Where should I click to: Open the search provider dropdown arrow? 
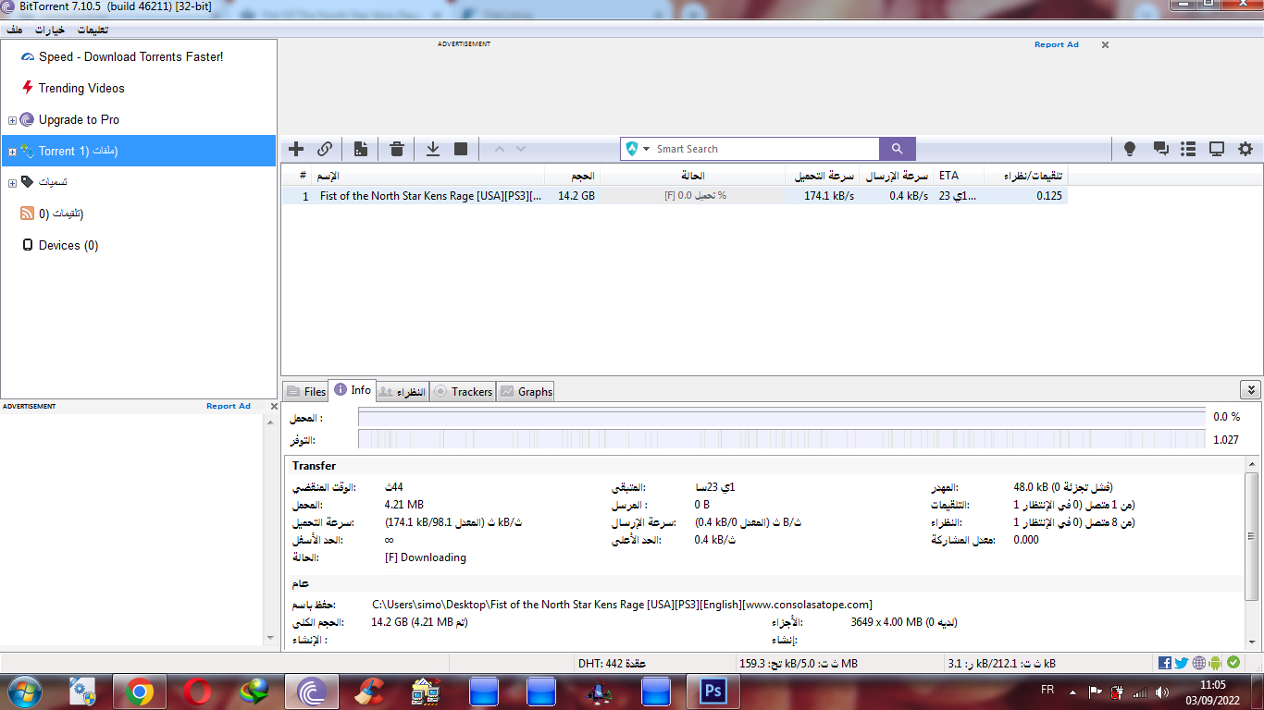[x=646, y=149]
